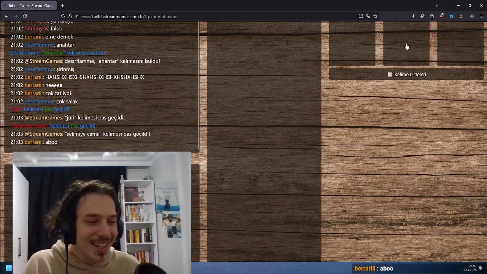Click the site security padlock icon

[x=70, y=16]
